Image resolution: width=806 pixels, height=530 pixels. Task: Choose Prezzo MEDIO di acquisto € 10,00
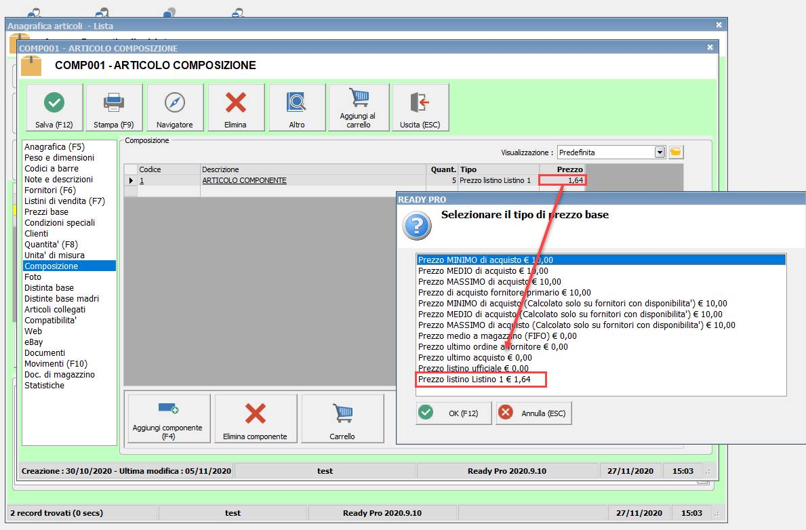(x=601, y=271)
